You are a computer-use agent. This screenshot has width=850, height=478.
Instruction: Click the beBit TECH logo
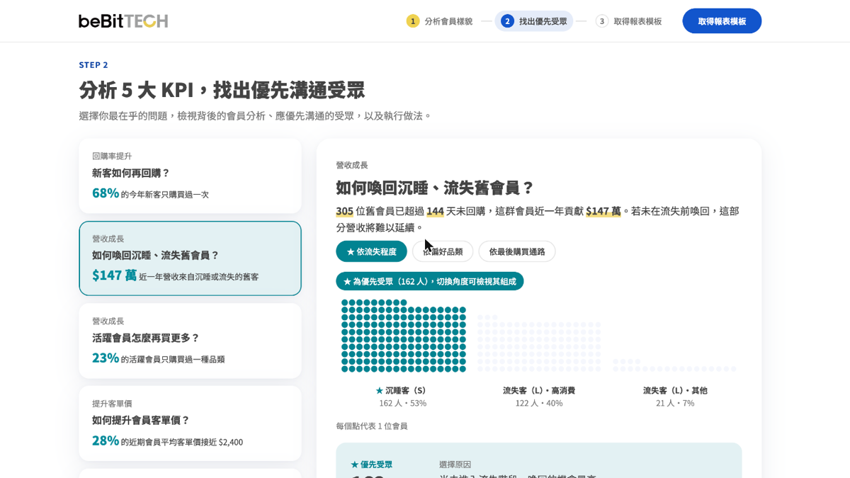coord(123,21)
